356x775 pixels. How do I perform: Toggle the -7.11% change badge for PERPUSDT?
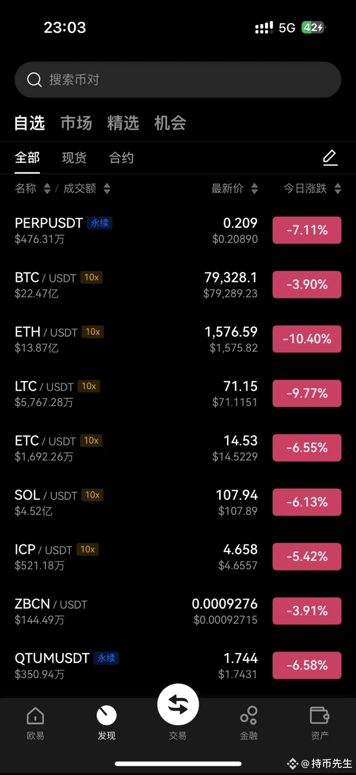point(307,230)
